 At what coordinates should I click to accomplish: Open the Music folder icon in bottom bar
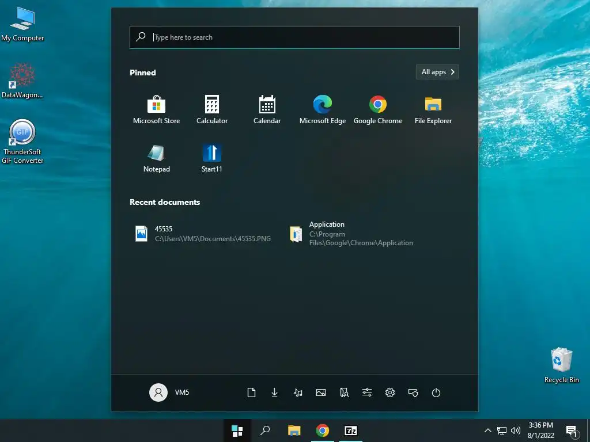298,393
